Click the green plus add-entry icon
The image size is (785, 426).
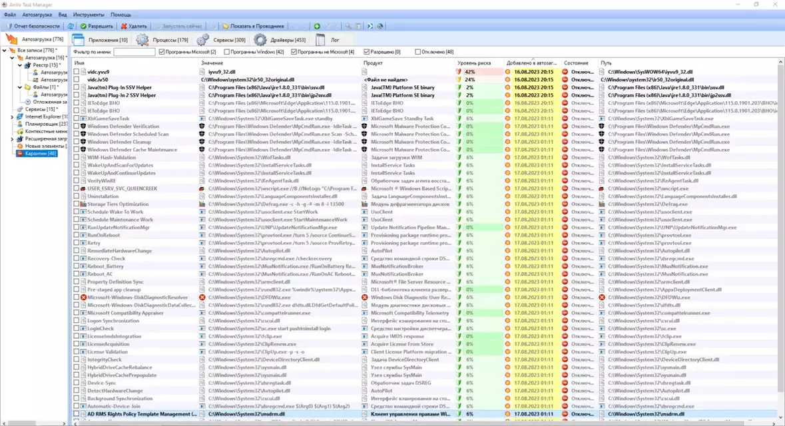[317, 26]
